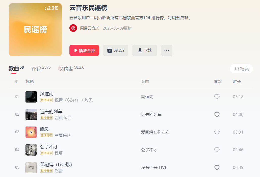Image resolution: width=260 pixels, height=177 pixels.
Task: Open artist 赵雷's page
Action: [x=59, y=171]
